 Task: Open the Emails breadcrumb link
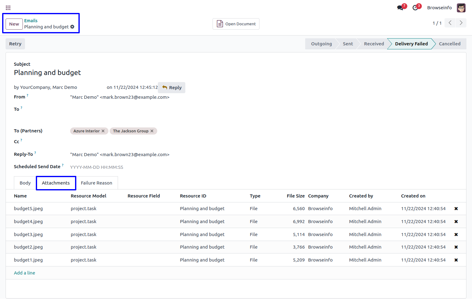(31, 21)
